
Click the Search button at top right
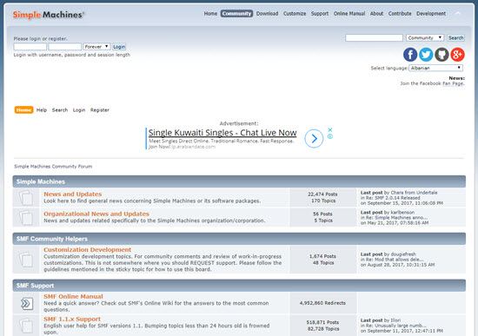[x=455, y=38]
